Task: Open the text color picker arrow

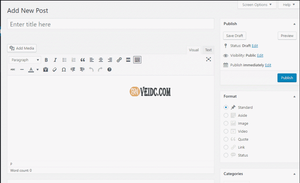Action: click(x=37, y=70)
